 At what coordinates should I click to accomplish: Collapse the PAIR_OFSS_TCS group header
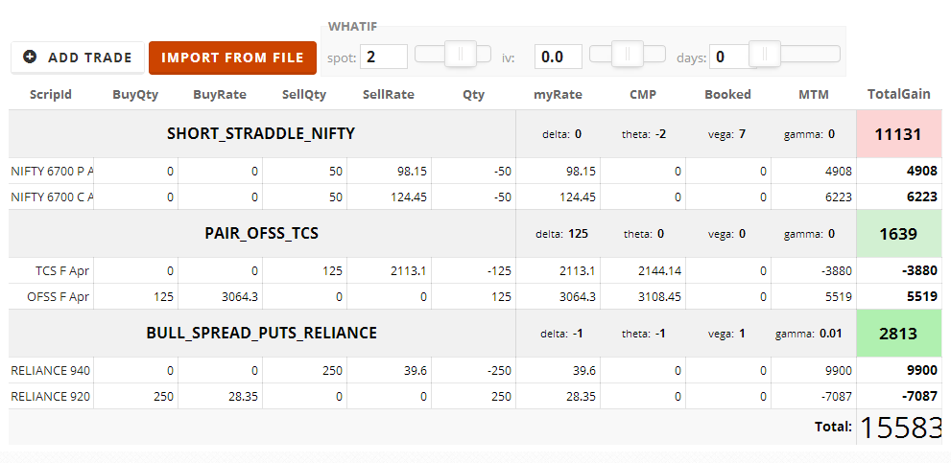[261, 233]
